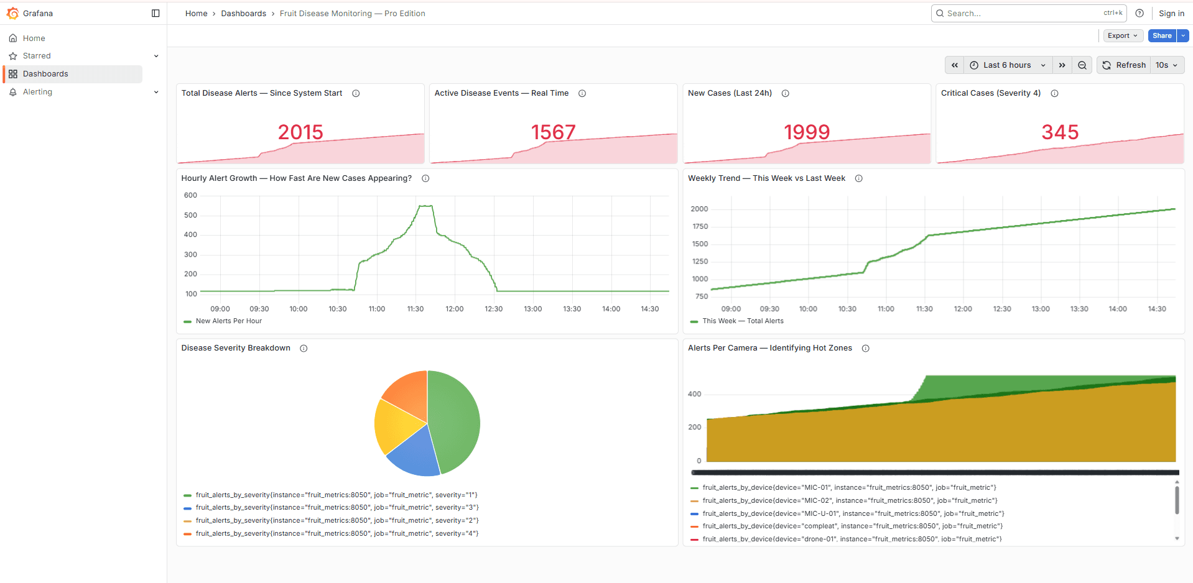The image size is (1193, 583).
Task: Show info for Weekly Trend panel
Action: pyautogui.click(x=859, y=178)
